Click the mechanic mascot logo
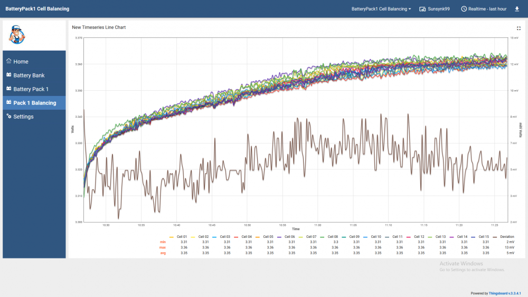 pos(16,35)
